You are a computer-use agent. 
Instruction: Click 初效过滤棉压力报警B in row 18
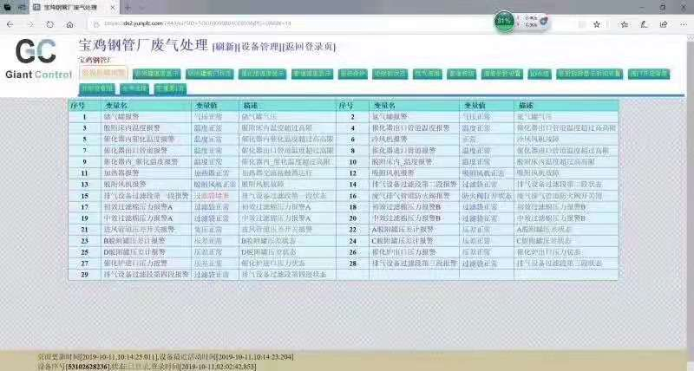click(406, 206)
